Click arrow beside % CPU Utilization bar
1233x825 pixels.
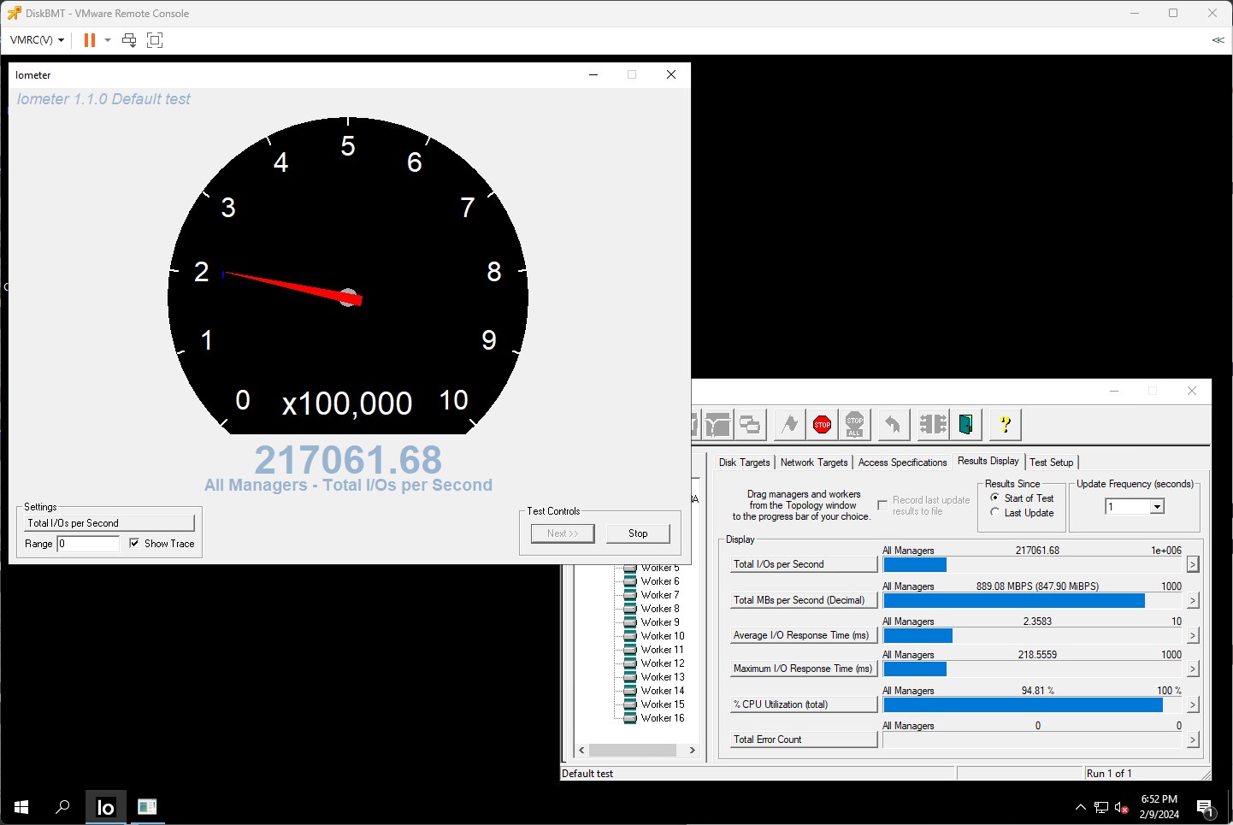pos(1193,704)
